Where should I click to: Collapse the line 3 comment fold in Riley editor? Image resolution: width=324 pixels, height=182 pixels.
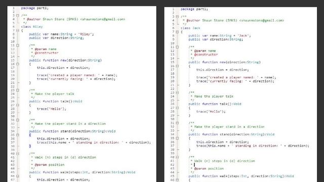(x=18, y=16)
